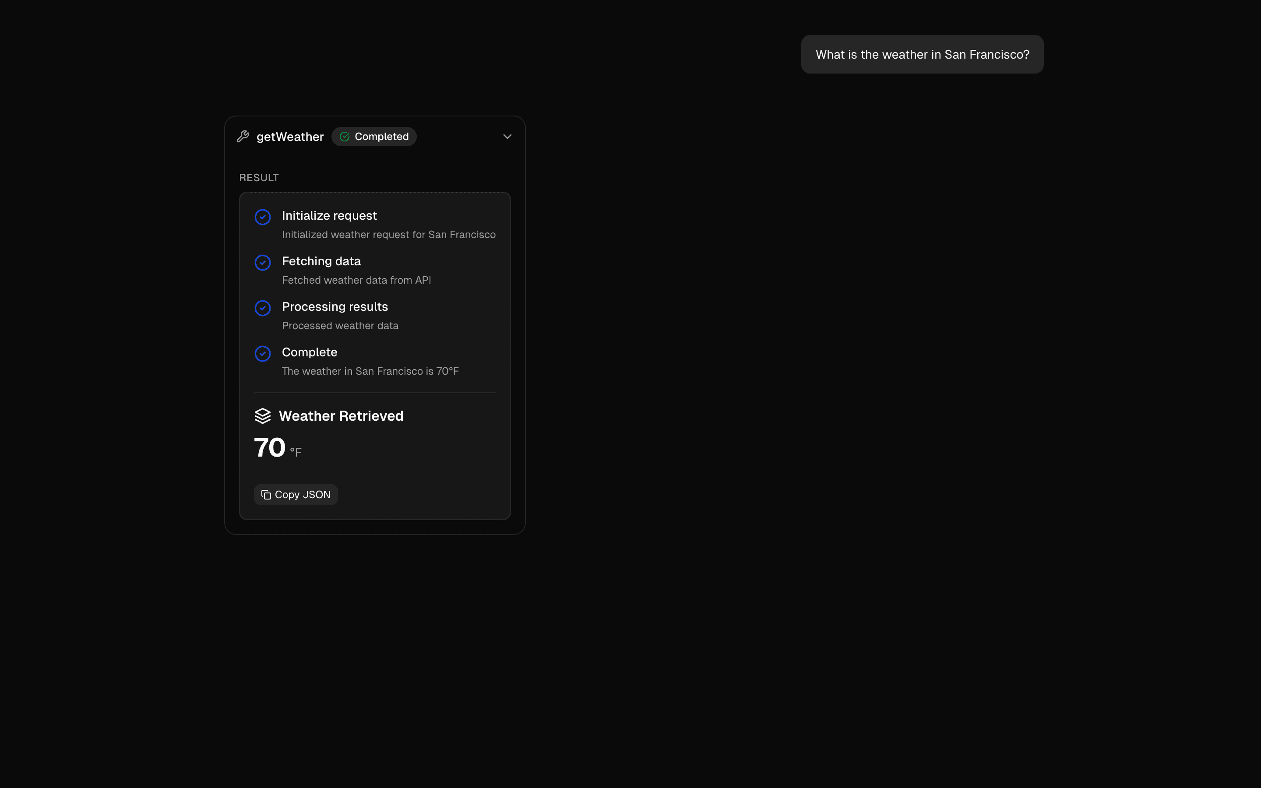This screenshot has height=788, width=1261.
Task: Click the copy icon inside Copy JSON button
Action: click(x=266, y=494)
